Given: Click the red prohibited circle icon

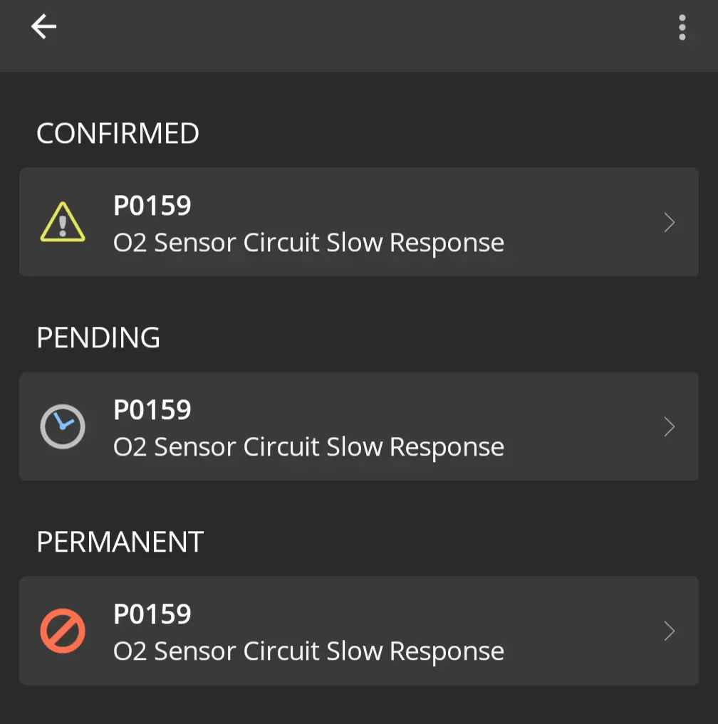Looking at the screenshot, I should pyautogui.click(x=63, y=631).
